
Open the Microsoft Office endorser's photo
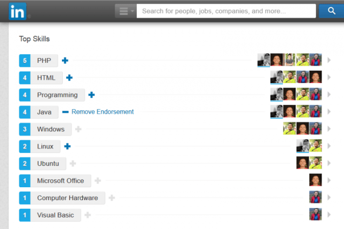point(316,180)
